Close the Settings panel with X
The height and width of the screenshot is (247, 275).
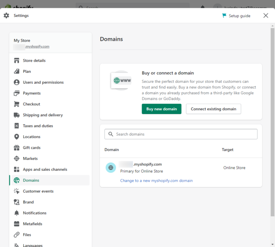[266, 15]
